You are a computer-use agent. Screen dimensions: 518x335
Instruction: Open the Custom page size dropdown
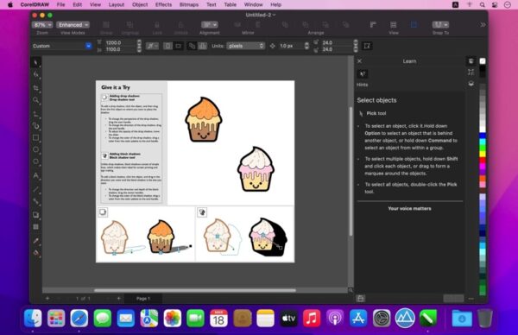coord(62,46)
